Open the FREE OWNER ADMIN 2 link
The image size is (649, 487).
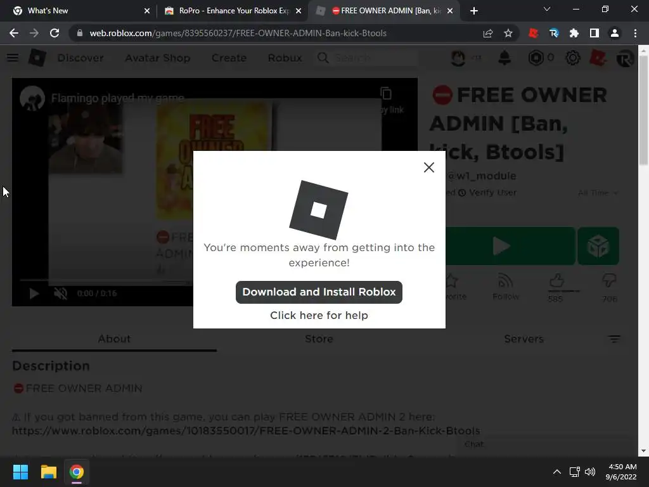(246, 431)
